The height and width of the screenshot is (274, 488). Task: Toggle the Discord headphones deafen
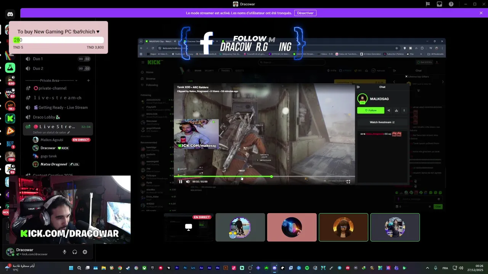click(75, 252)
